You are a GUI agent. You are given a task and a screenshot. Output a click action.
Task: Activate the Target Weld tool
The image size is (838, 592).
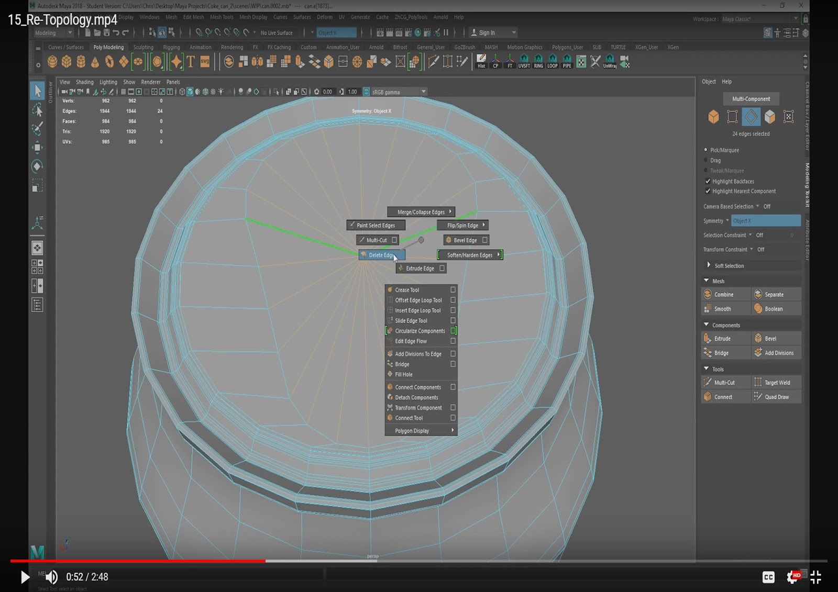coord(777,382)
